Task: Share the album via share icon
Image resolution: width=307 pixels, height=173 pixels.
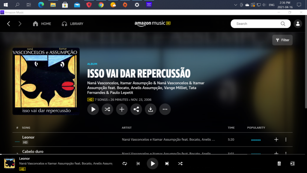Action: (136, 109)
